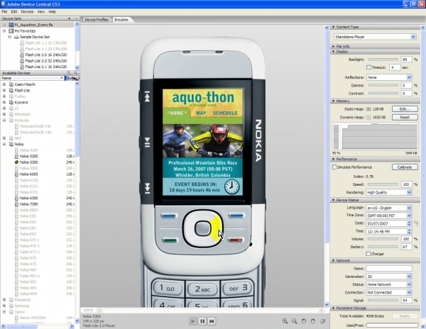This screenshot has width=426, height=329.
Task: Stop the emulator playback
Action: tap(212, 321)
